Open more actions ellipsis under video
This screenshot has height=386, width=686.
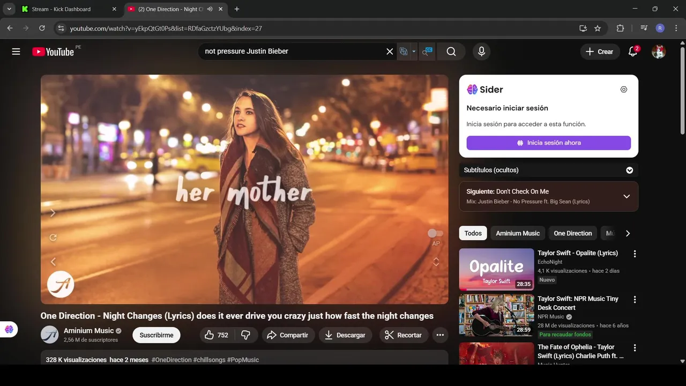coord(440,335)
